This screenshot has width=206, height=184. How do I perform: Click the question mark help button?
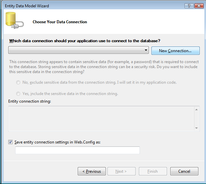pos(189,6)
